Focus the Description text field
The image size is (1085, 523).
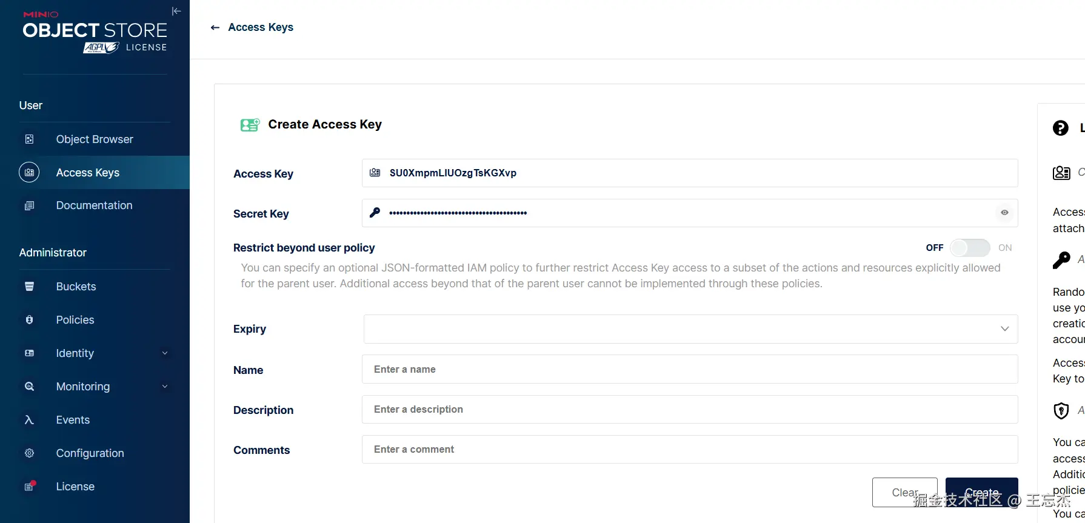coord(690,410)
